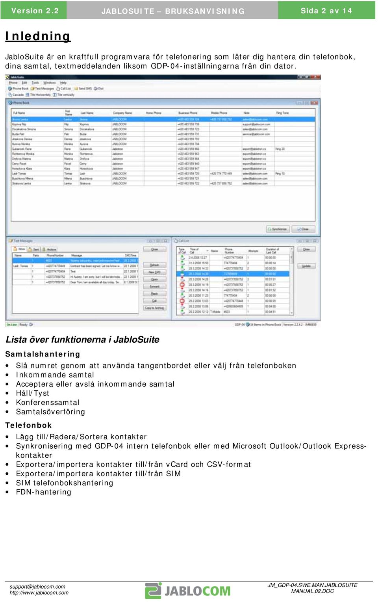The width and height of the screenshot is (378, 602).
Task: Close the Text Messages window with Close button
Action: 154,249
